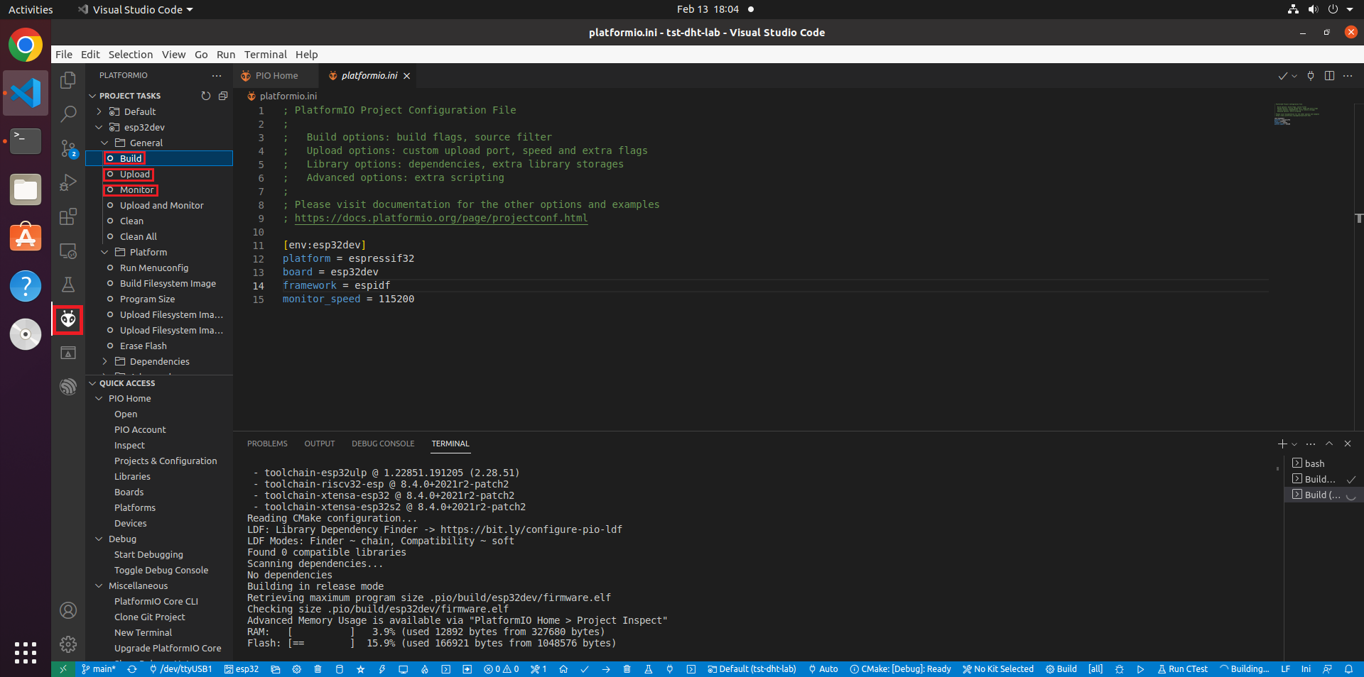The width and height of the screenshot is (1364, 677).
Task: Open the Espressif IDF activity bar icon
Action: tap(68, 387)
